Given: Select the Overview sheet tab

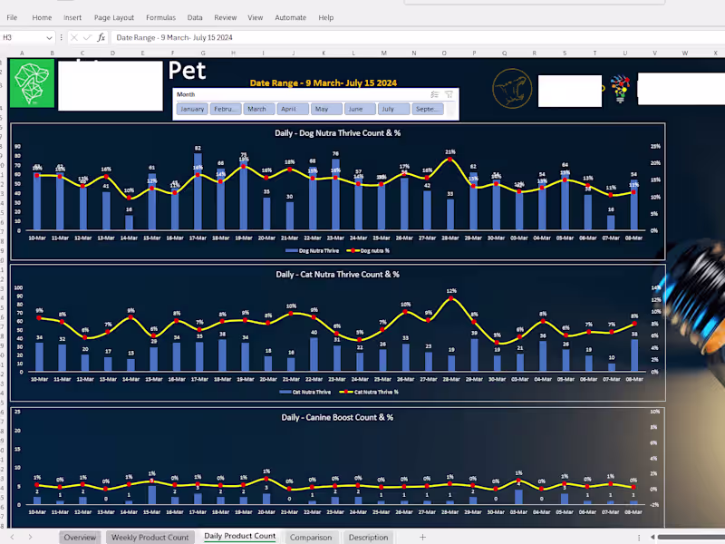Looking at the screenshot, I should [80, 537].
